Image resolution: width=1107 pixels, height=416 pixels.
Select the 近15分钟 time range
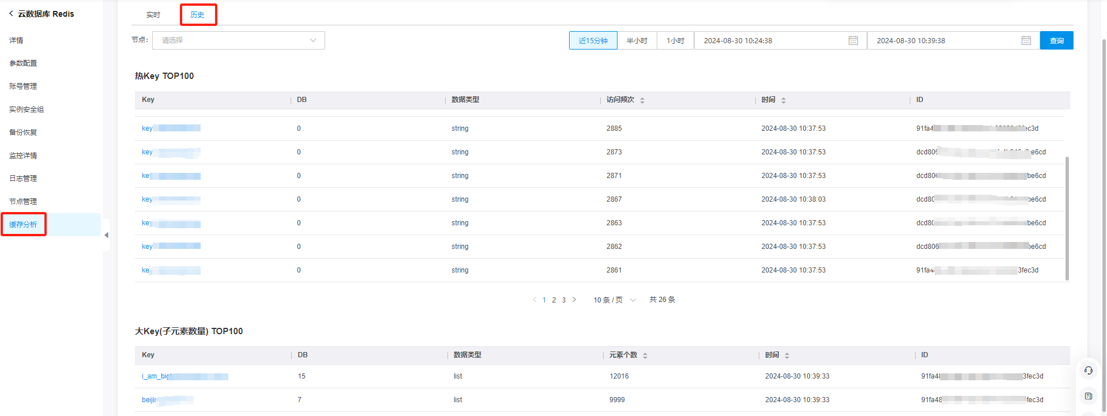click(x=593, y=40)
